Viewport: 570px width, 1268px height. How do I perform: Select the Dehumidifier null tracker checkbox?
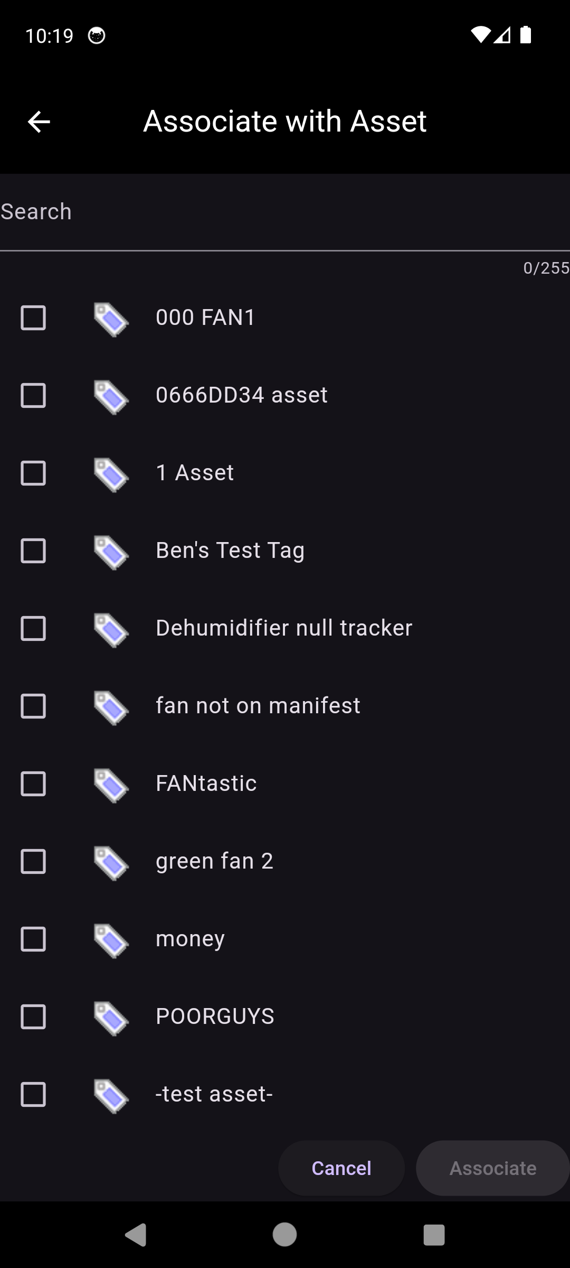tap(33, 629)
